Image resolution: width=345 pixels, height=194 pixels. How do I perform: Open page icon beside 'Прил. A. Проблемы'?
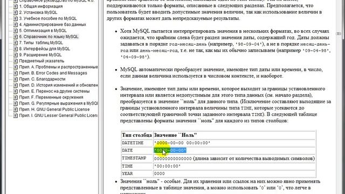(16, 67)
